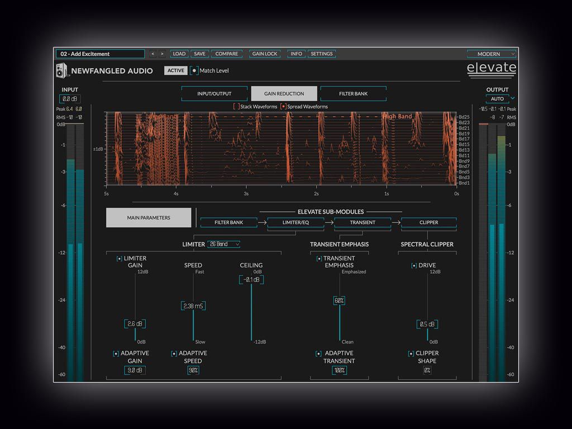
Task: Switch to GAIN REDUCTION display tab
Action: tap(284, 93)
